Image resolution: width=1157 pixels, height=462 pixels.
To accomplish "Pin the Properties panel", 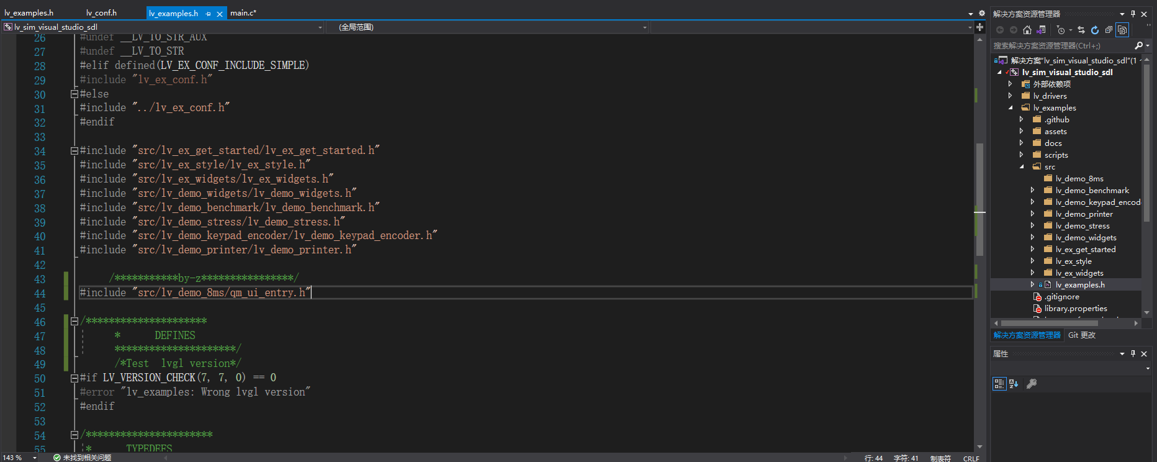I will coord(1133,353).
